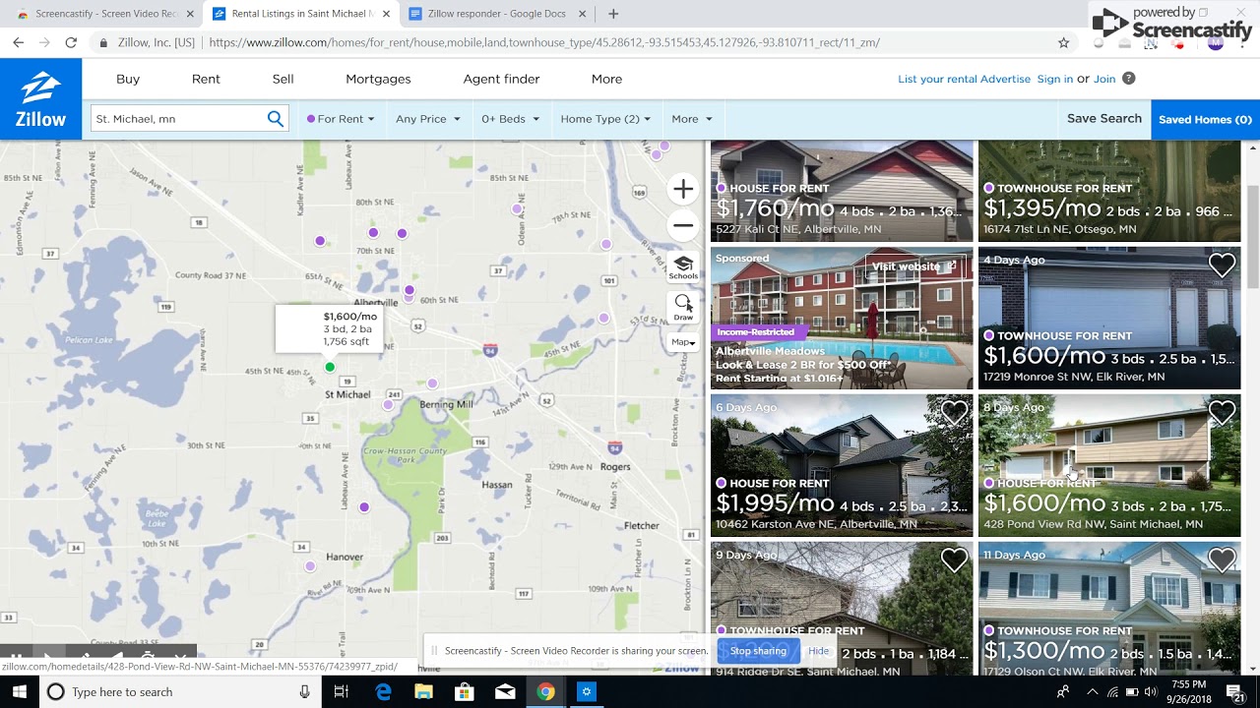
Task: Open the Mortgages menu
Action: [x=378, y=79]
